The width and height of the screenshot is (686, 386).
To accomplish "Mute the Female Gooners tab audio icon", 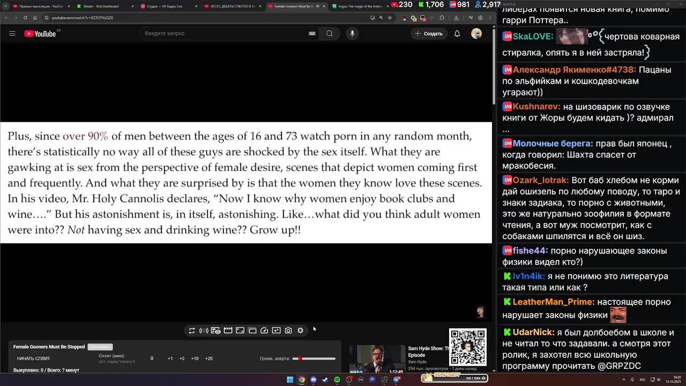I will pyautogui.click(x=317, y=6).
